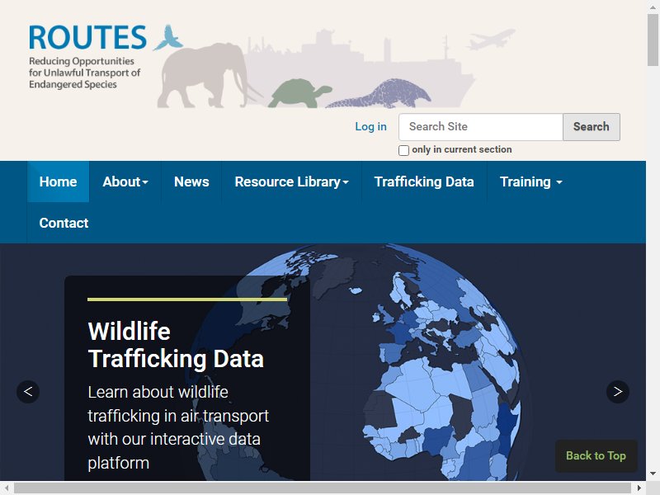
Task: Expand the Resource Library dropdown
Action: 291,181
